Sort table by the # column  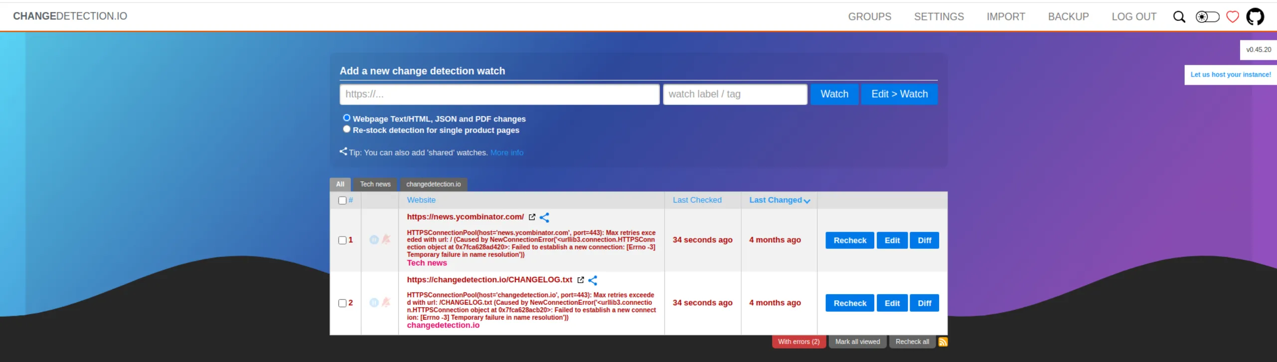coord(351,200)
